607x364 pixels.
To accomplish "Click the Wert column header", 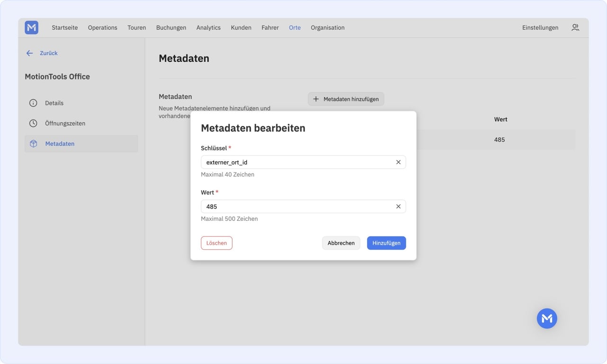I will click(x=501, y=119).
